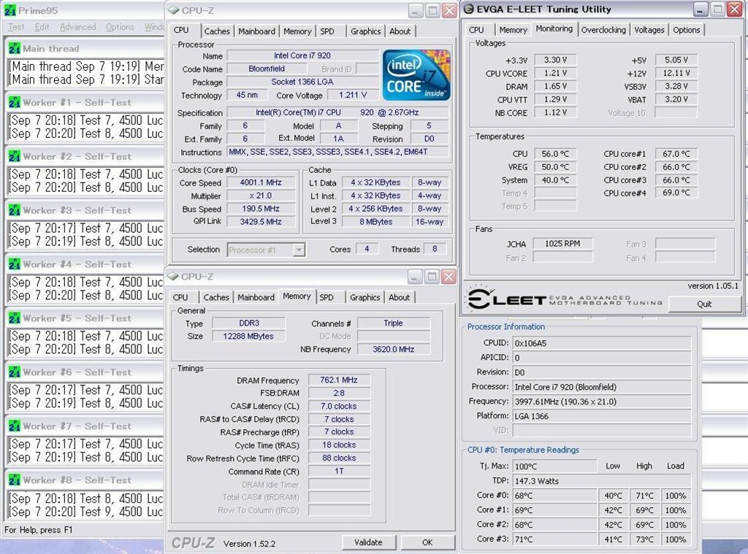
Task: Open the Overclocking tab in E-LEET
Action: 603,30
